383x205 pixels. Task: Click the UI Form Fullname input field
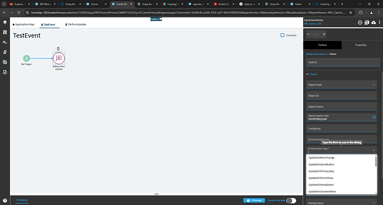click(x=341, y=139)
